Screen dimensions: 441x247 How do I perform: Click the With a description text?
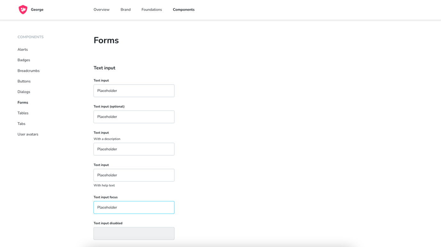pyautogui.click(x=107, y=139)
